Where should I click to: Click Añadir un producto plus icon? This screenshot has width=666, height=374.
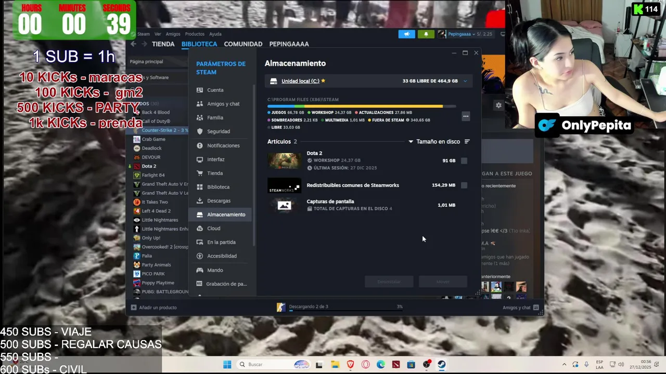(x=134, y=308)
